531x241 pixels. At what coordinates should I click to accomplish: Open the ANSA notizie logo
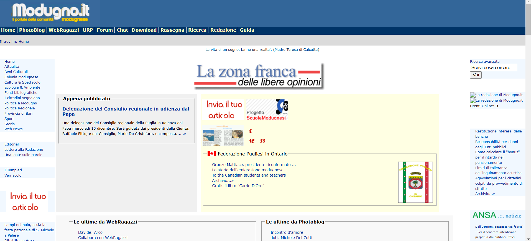[497, 215]
